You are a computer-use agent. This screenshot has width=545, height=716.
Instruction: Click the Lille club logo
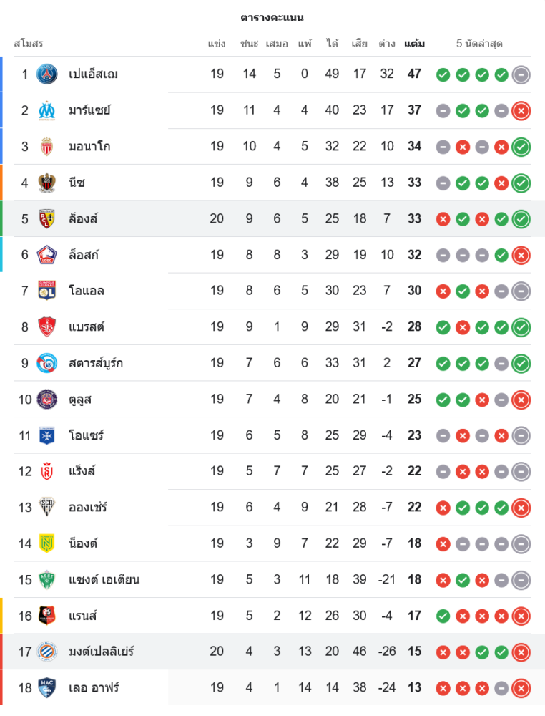pos(47,254)
